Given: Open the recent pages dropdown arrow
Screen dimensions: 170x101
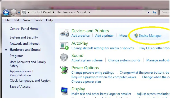Looking at the screenshot, I should 19,12.
